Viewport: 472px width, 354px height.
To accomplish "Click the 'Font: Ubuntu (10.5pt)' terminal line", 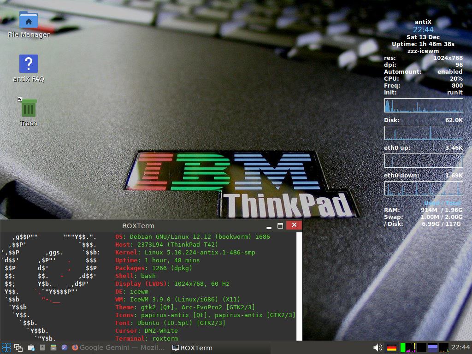I will click(171, 323).
